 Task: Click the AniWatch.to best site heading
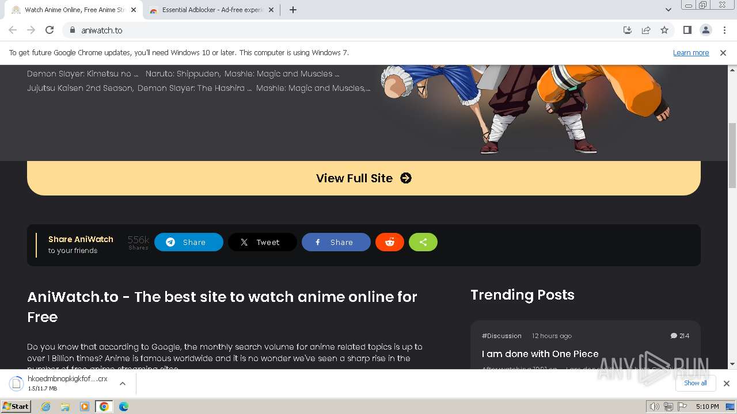pyautogui.click(x=222, y=306)
